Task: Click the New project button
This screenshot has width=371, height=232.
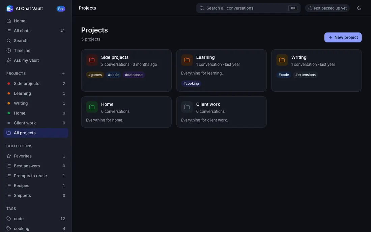Action: (343, 37)
